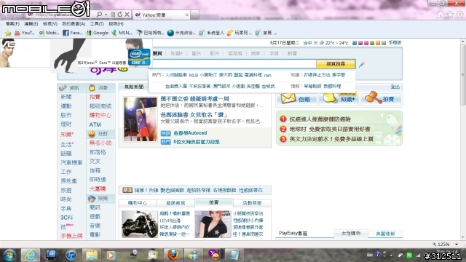
Task: Go to browser Home icon
Action: (441, 15)
